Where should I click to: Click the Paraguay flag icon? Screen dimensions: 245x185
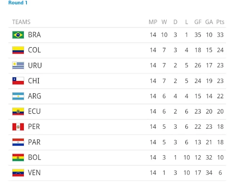click(x=18, y=142)
